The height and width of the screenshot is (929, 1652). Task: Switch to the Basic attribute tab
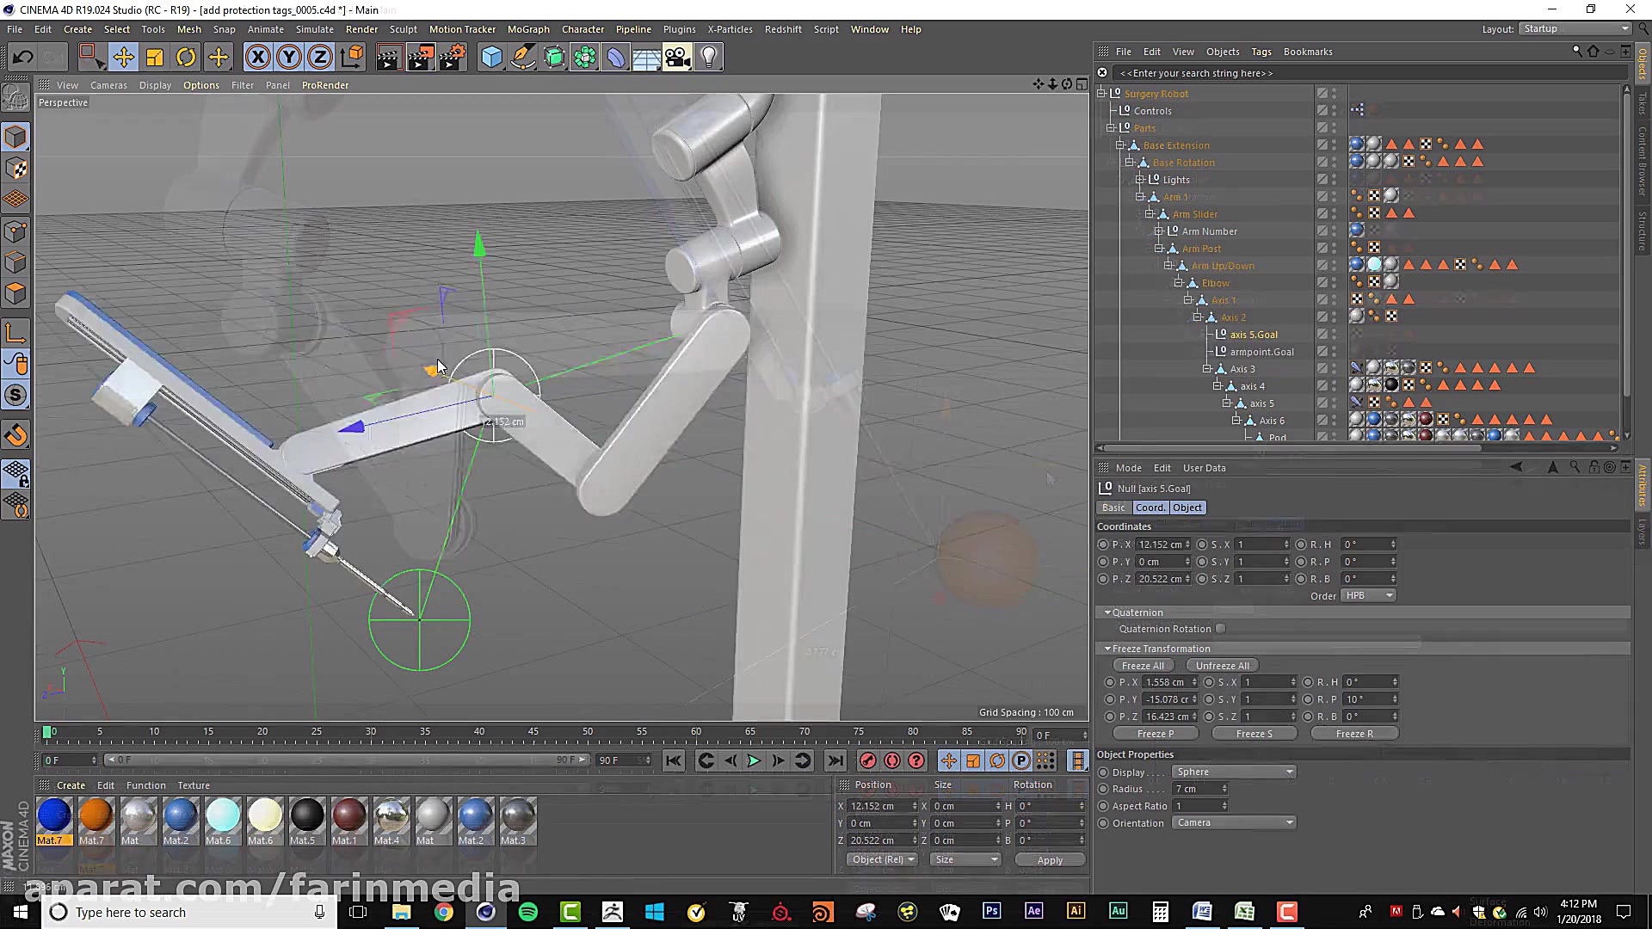(1113, 508)
